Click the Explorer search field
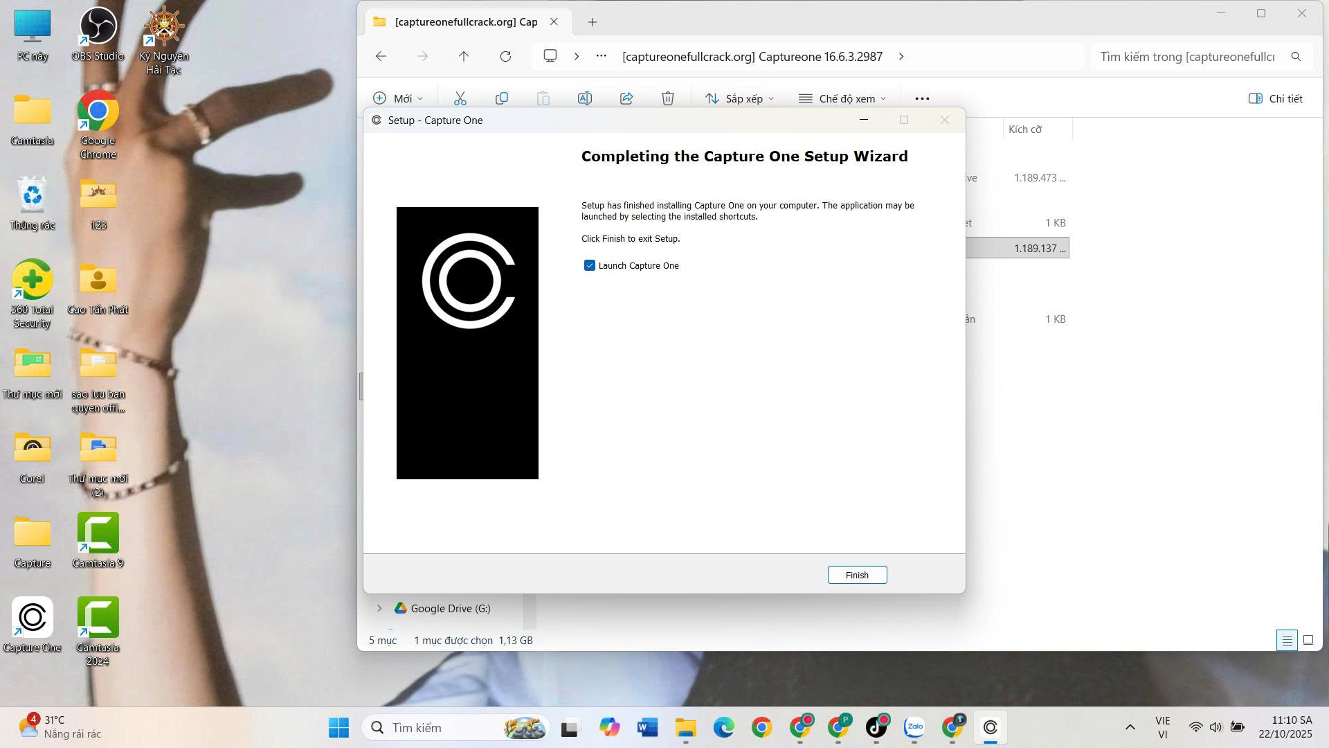The image size is (1329, 748). click(x=1187, y=56)
